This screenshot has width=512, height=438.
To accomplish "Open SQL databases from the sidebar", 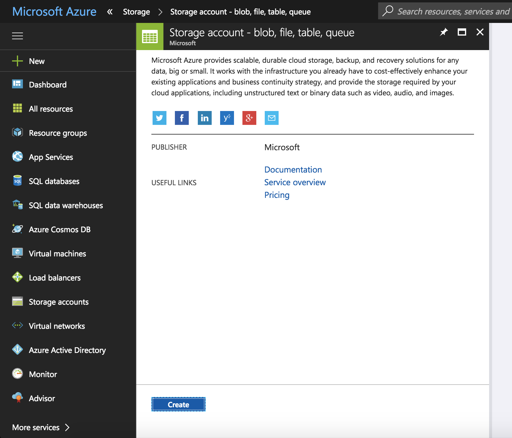I will [54, 181].
